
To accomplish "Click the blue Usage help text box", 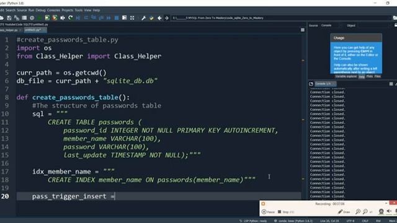I will click(x=356, y=58).
